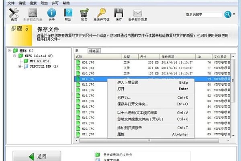
Task: Open the 帮助 menu in menu bar
Action: [x=66, y=3]
